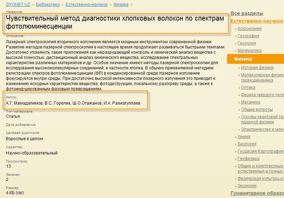Open the Экология category
The width and height of the screenshot is (284, 198).
click(x=247, y=186)
